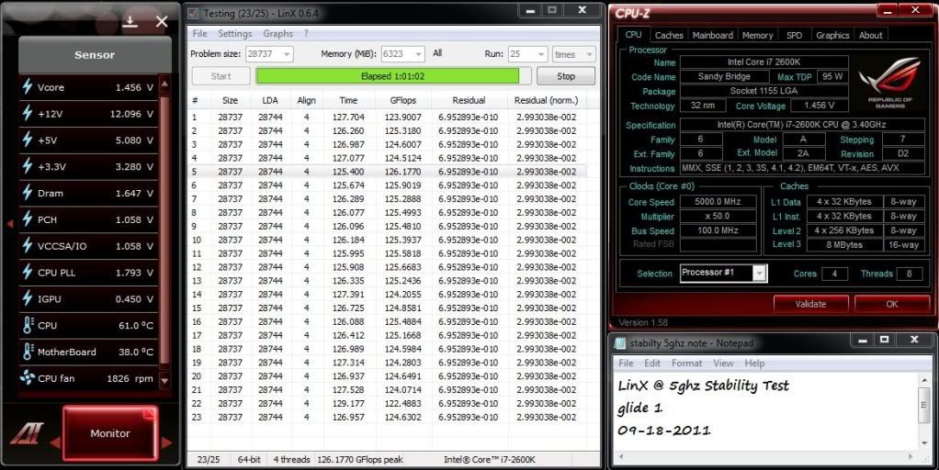
Task: Click the Notepad vertical scrollbar thumb
Action: point(923,406)
